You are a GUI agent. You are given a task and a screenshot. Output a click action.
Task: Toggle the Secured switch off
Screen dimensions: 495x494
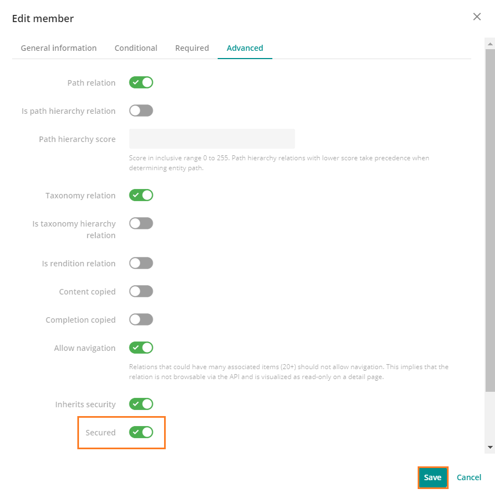tap(141, 433)
